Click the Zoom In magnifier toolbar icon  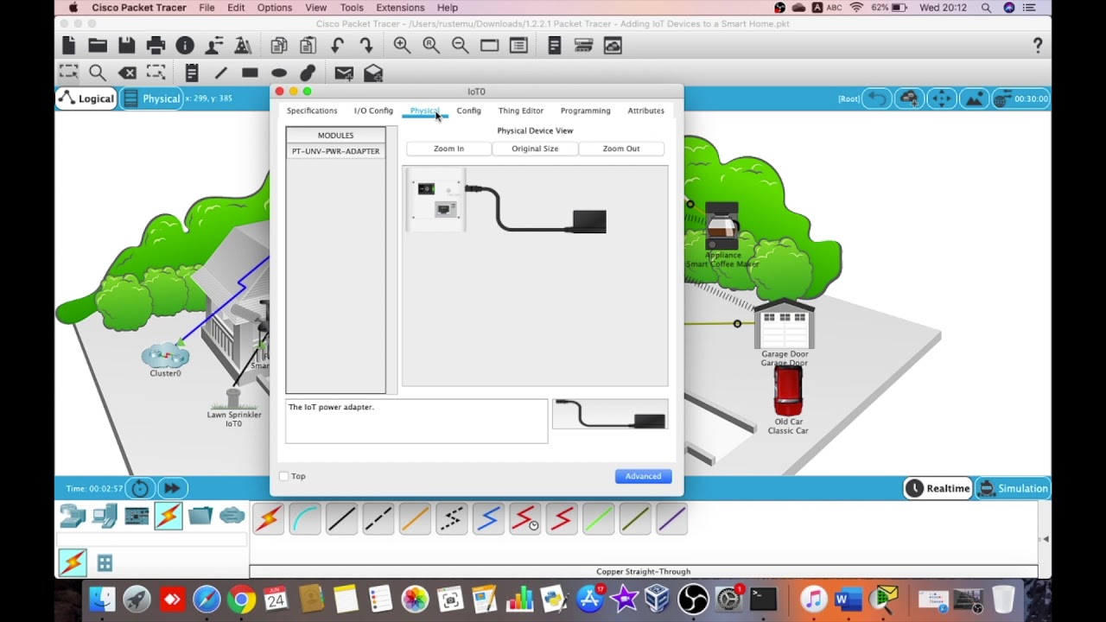pos(402,46)
